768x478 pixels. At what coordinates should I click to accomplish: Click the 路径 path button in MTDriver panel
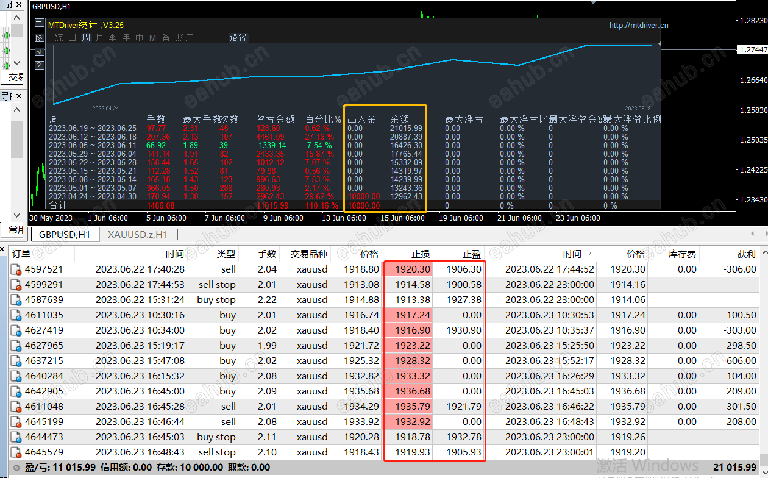238,37
